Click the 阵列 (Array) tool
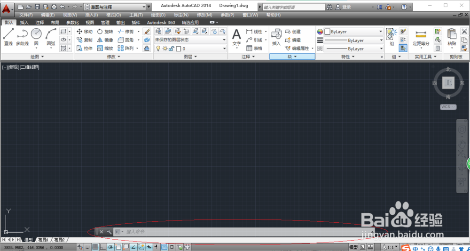This screenshot has width=470, height=251. [x=125, y=48]
